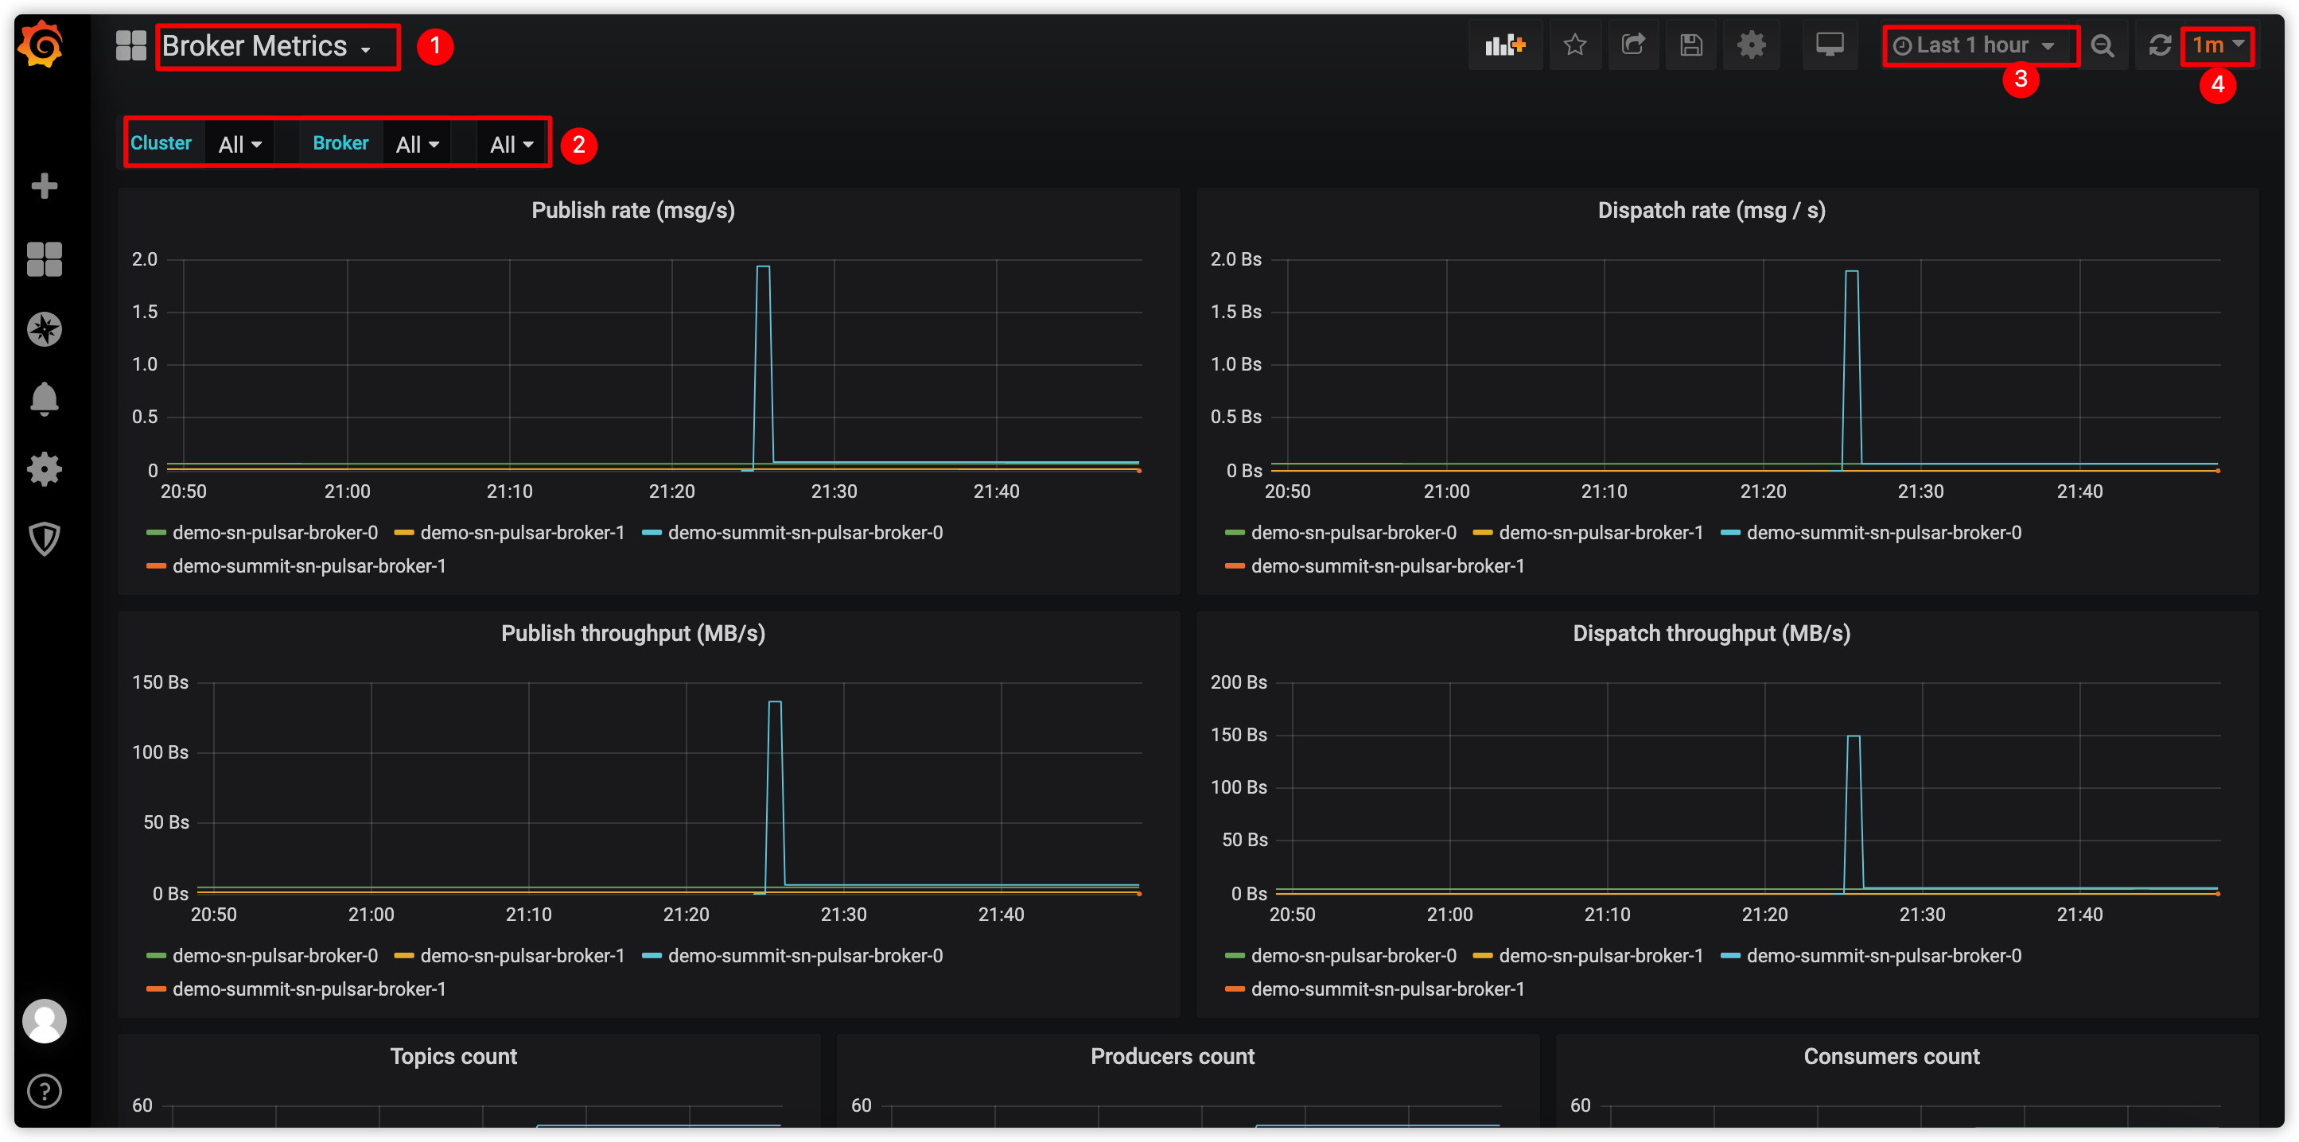Enable TV cycle view mode
Screen dimensions: 2299x1142
pos(1830,45)
